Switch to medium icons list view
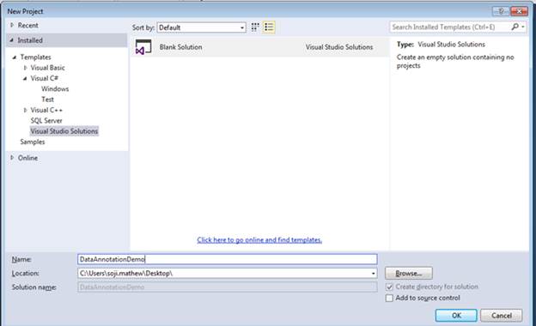Viewport: 536px width, 326px height. pos(269,27)
